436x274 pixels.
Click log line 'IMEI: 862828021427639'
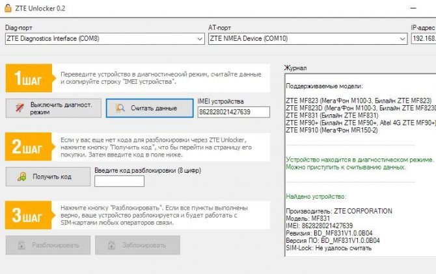tap(320, 226)
